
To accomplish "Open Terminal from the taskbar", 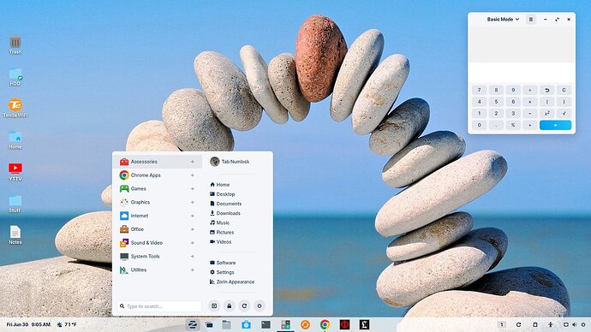I will [x=266, y=324].
